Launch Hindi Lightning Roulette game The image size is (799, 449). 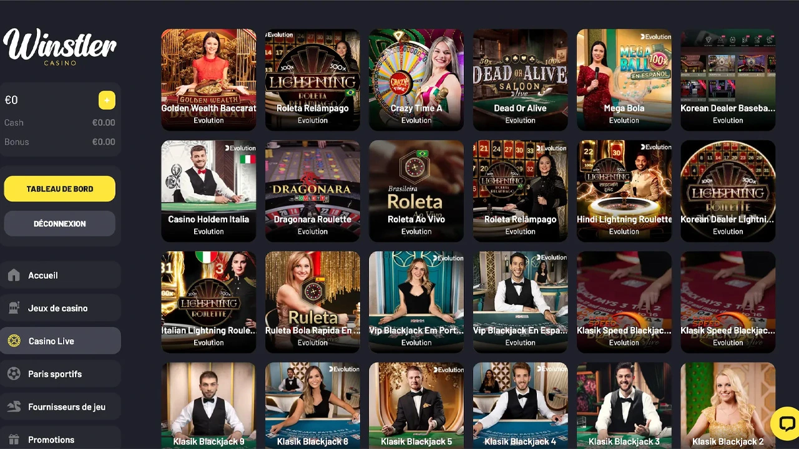click(624, 191)
